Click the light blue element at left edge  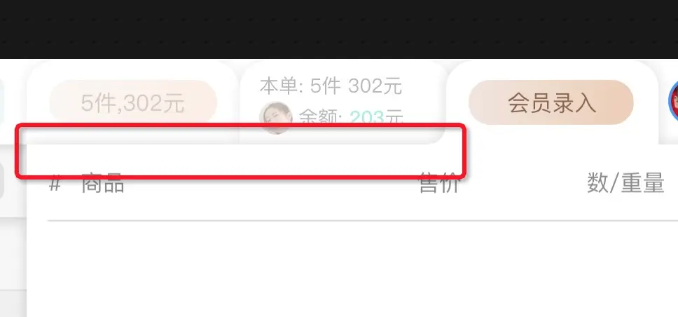pos(1,102)
